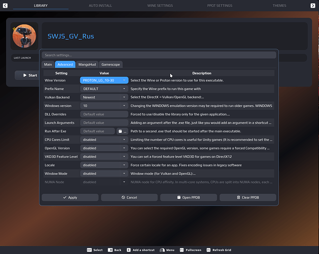Viewport: 319px width, 254px height.
Task: Click the Prefix Name description text
Action: (x=166, y=89)
